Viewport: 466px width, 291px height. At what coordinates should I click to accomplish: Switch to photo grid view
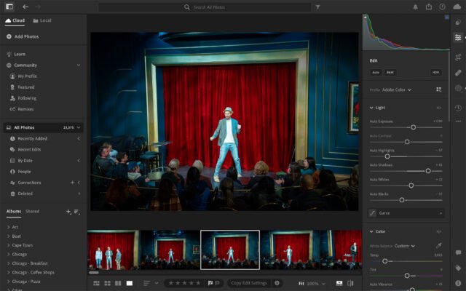[96, 283]
